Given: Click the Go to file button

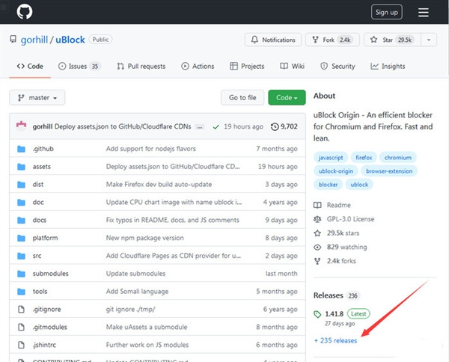Looking at the screenshot, I should pos(242,98).
